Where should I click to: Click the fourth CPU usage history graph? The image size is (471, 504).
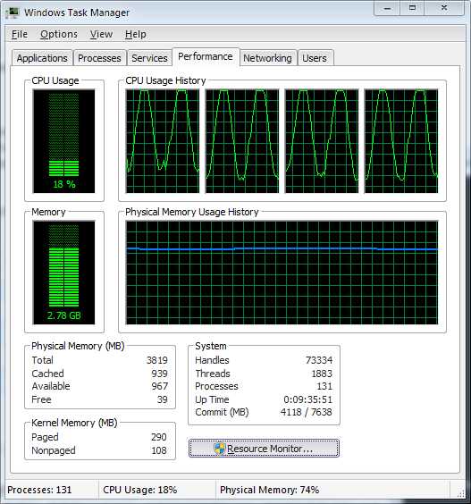[x=401, y=141]
